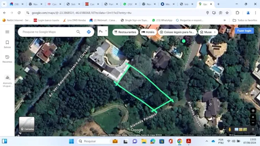Open a new browser tab
Image resolution: width=260 pixels, height=146 pixels.
pyautogui.click(x=218, y=4)
